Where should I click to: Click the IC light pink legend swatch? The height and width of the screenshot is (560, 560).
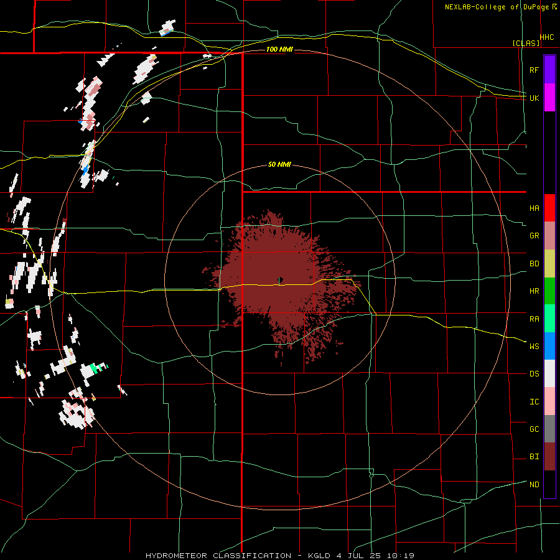(x=549, y=401)
